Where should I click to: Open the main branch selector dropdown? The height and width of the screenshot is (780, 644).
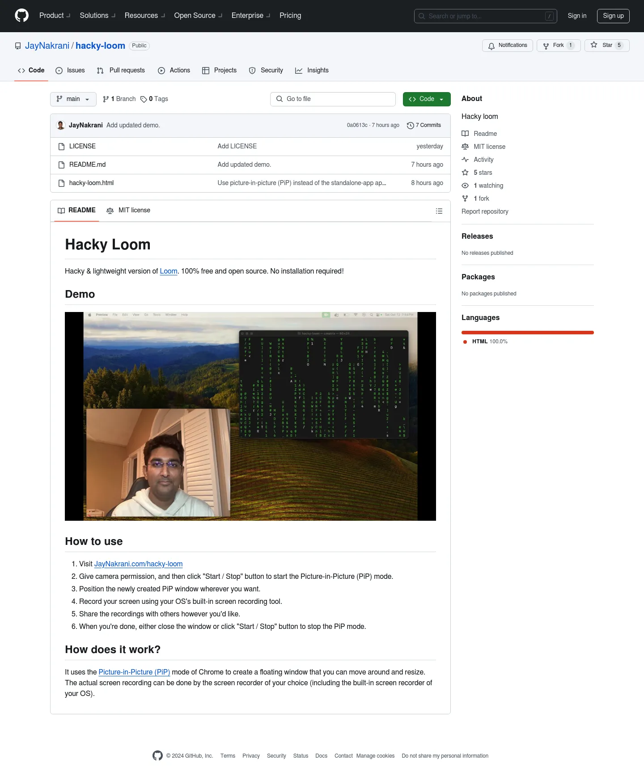[73, 99]
